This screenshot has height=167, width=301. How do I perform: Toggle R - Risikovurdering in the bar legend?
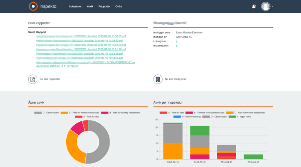point(187,117)
